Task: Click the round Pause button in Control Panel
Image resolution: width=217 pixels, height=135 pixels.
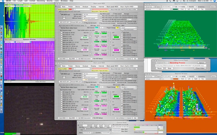Action: tap(103, 126)
